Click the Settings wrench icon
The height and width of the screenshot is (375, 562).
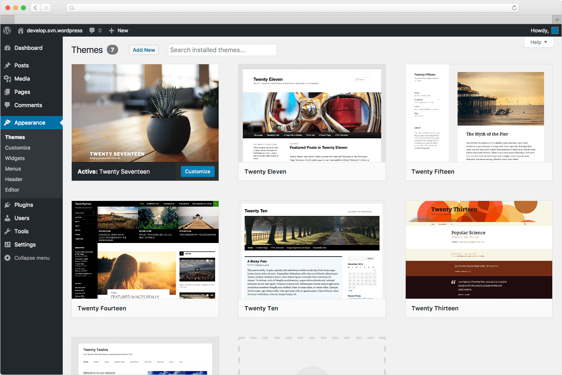click(8, 244)
